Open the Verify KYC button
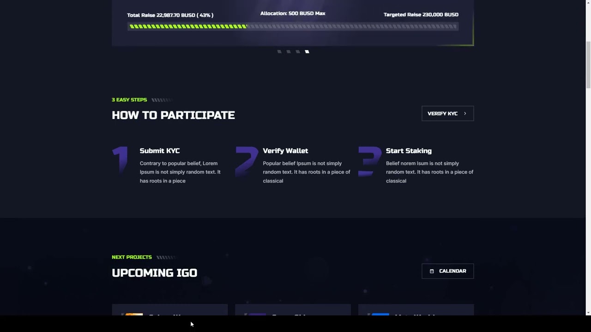Image resolution: width=591 pixels, height=332 pixels. point(447,113)
